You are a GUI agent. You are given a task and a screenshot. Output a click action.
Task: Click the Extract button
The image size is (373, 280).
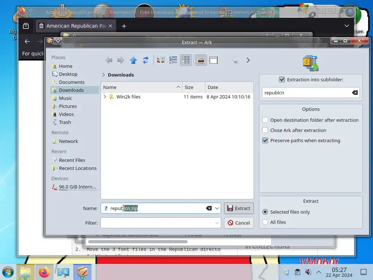pos(239,208)
